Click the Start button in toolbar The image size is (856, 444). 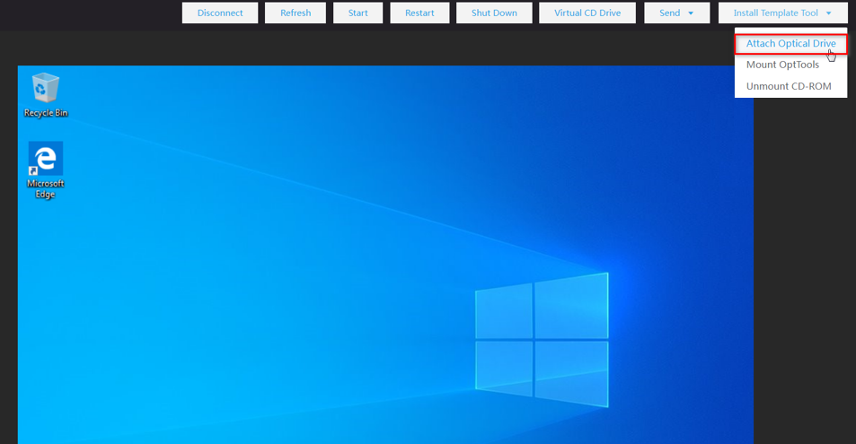tap(358, 13)
